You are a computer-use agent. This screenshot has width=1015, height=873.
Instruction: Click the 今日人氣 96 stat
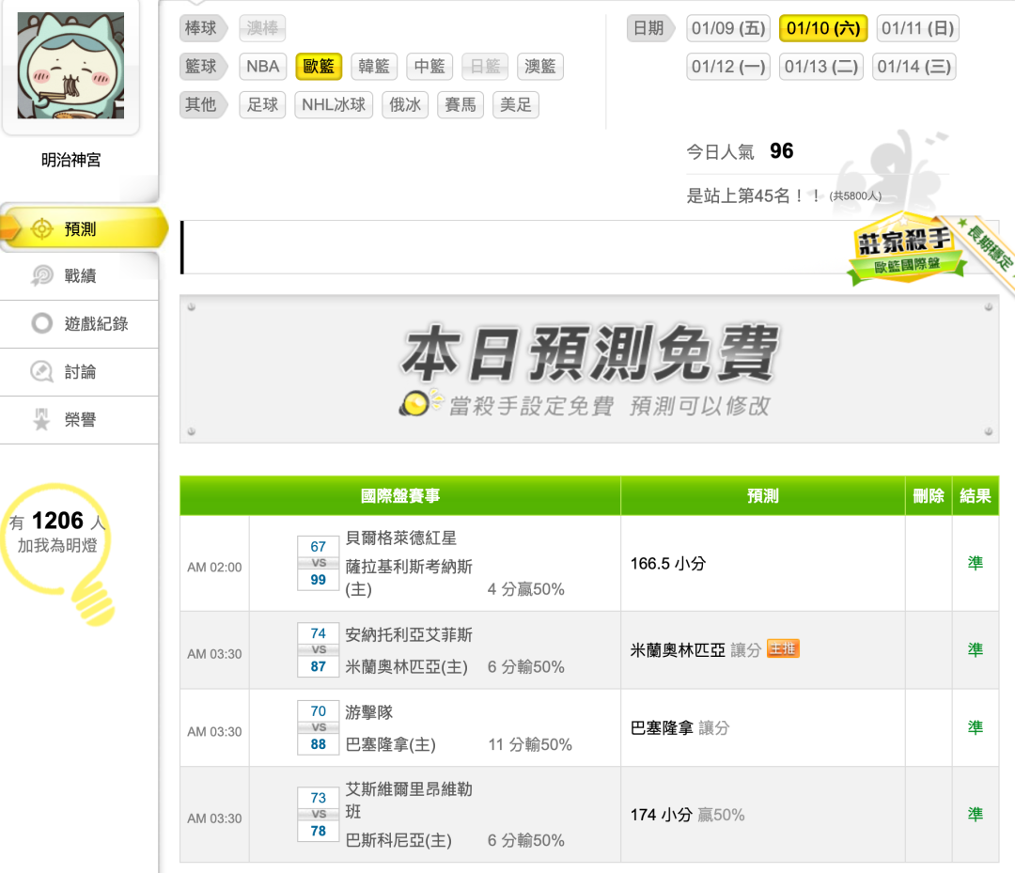740,150
